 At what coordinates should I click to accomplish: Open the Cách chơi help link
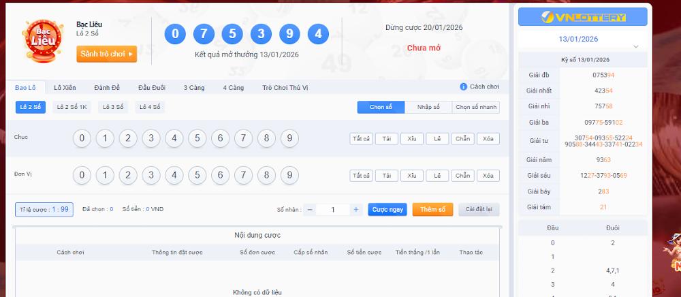pyautogui.click(x=484, y=87)
